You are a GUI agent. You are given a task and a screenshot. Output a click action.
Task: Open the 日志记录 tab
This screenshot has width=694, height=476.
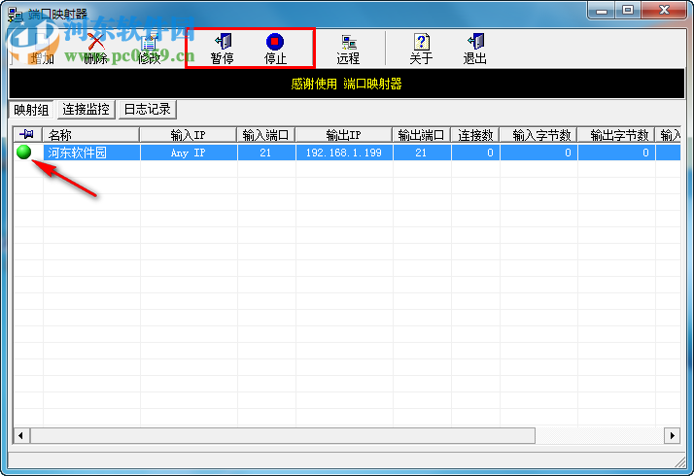tap(148, 109)
